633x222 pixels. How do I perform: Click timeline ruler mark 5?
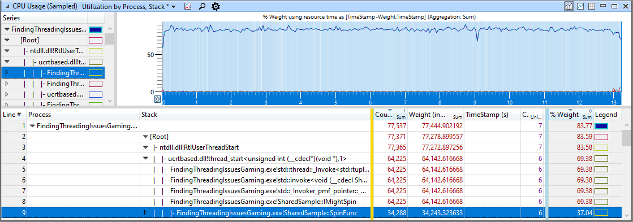(x=336, y=103)
